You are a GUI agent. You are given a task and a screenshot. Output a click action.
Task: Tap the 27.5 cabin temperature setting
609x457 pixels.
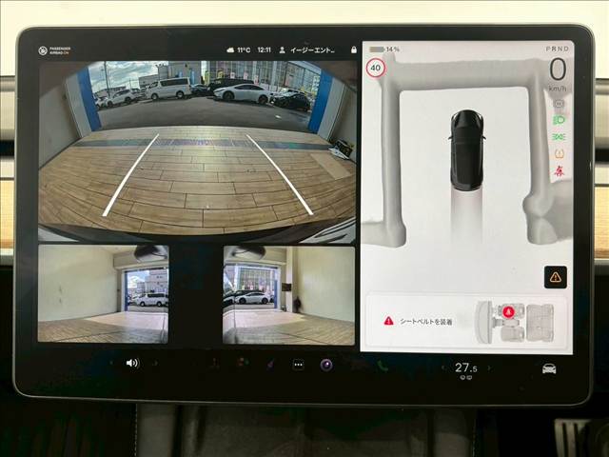[465, 368]
